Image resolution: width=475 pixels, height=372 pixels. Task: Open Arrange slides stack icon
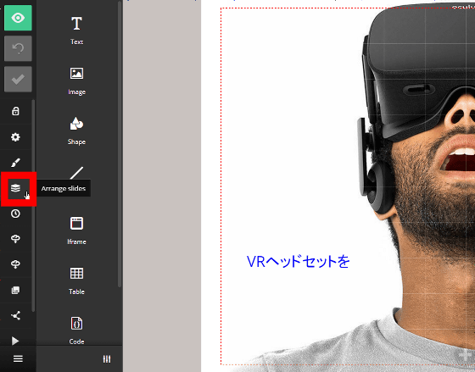pyautogui.click(x=15, y=188)
